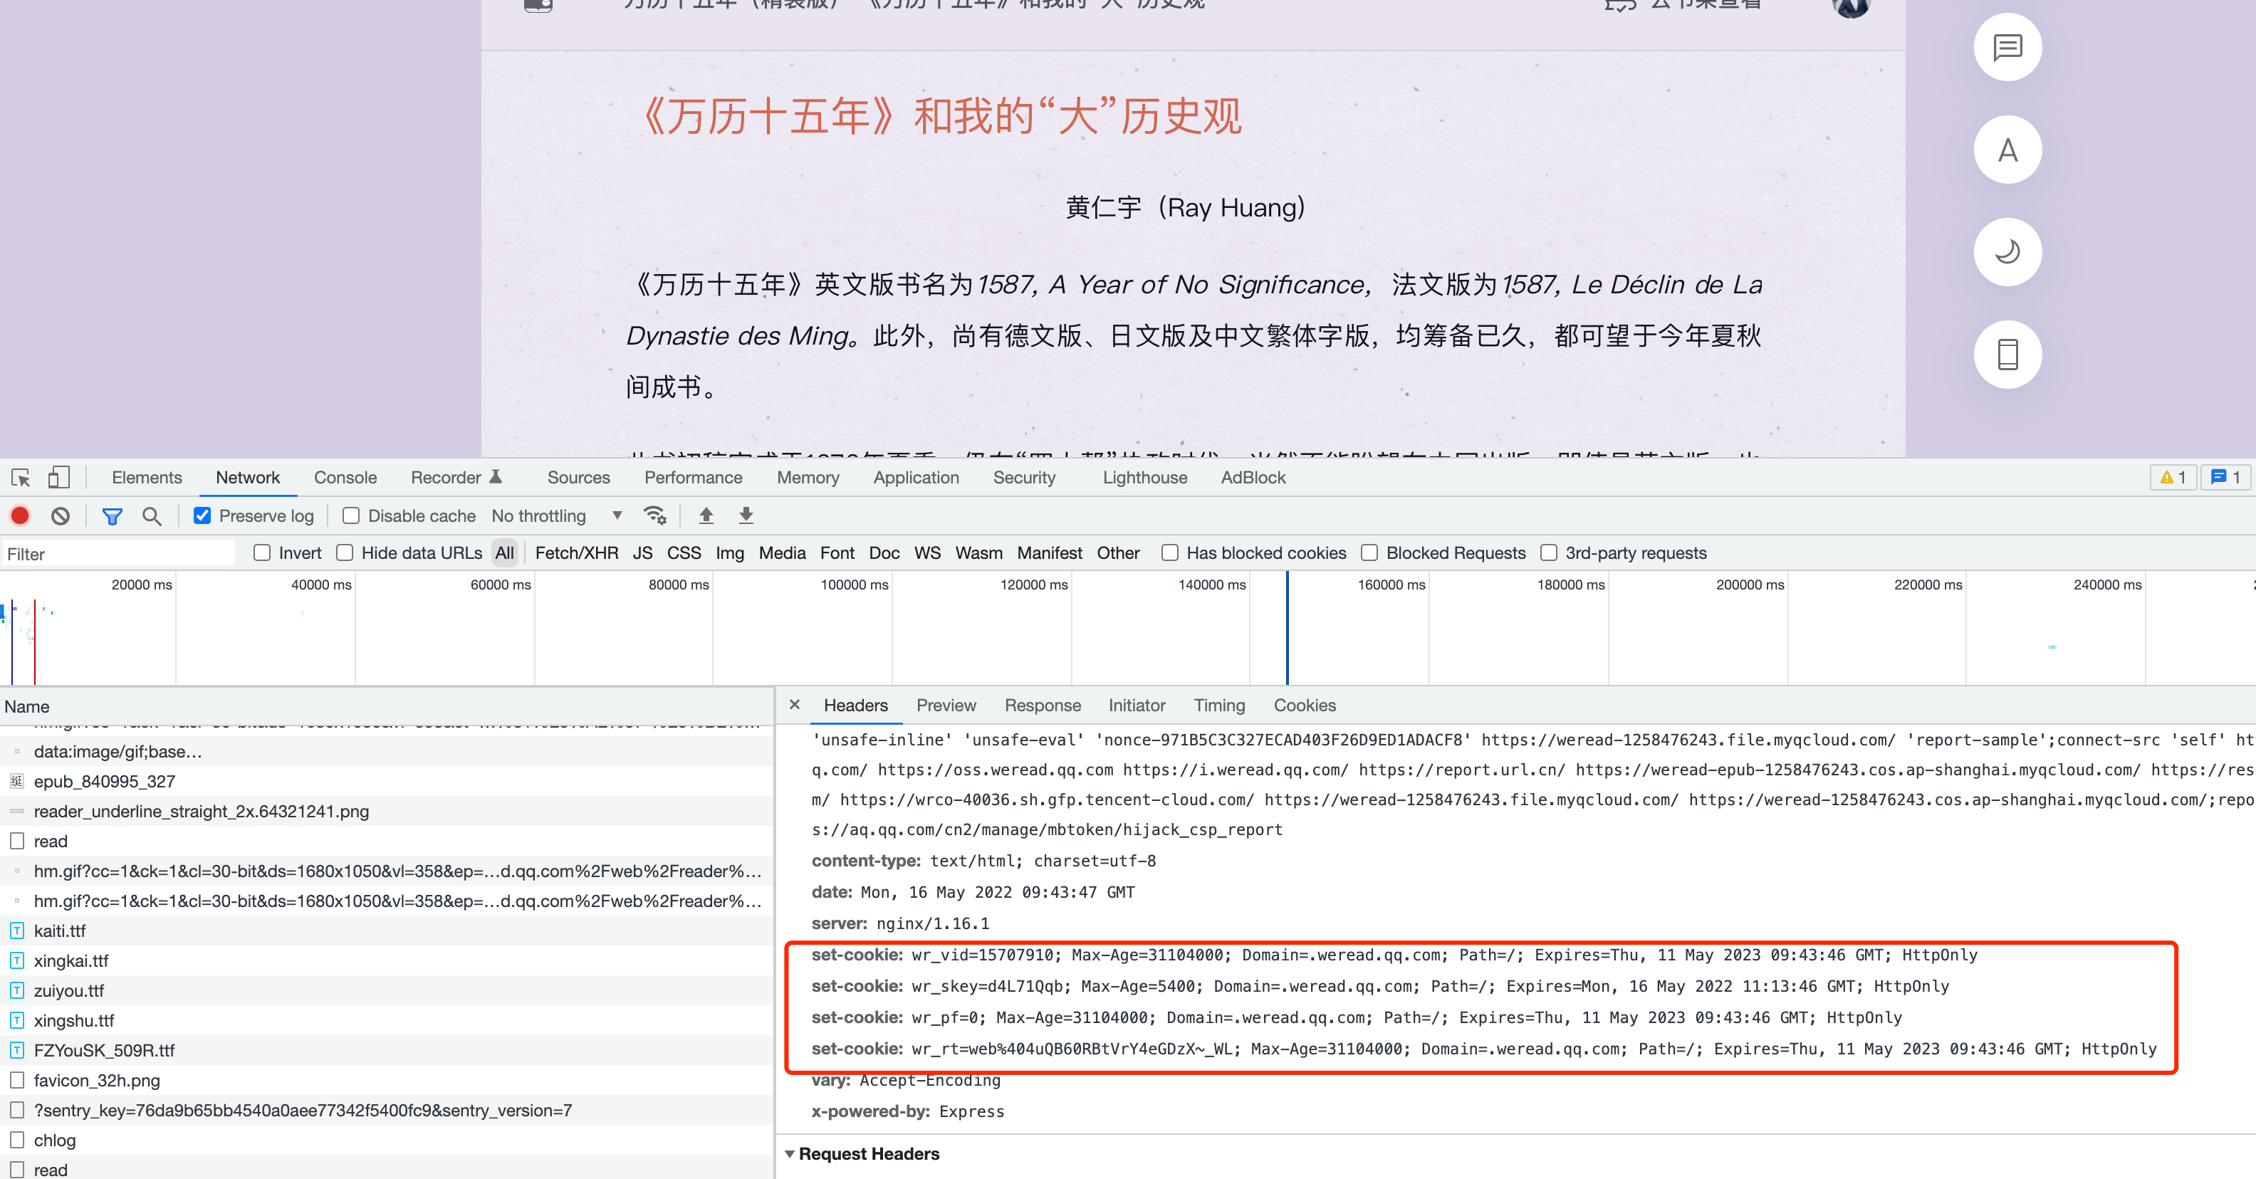The width and height of the screenshot is (2256, 1179).
Task: Enable the Disable cache checkbox
Action: (351, 515)
